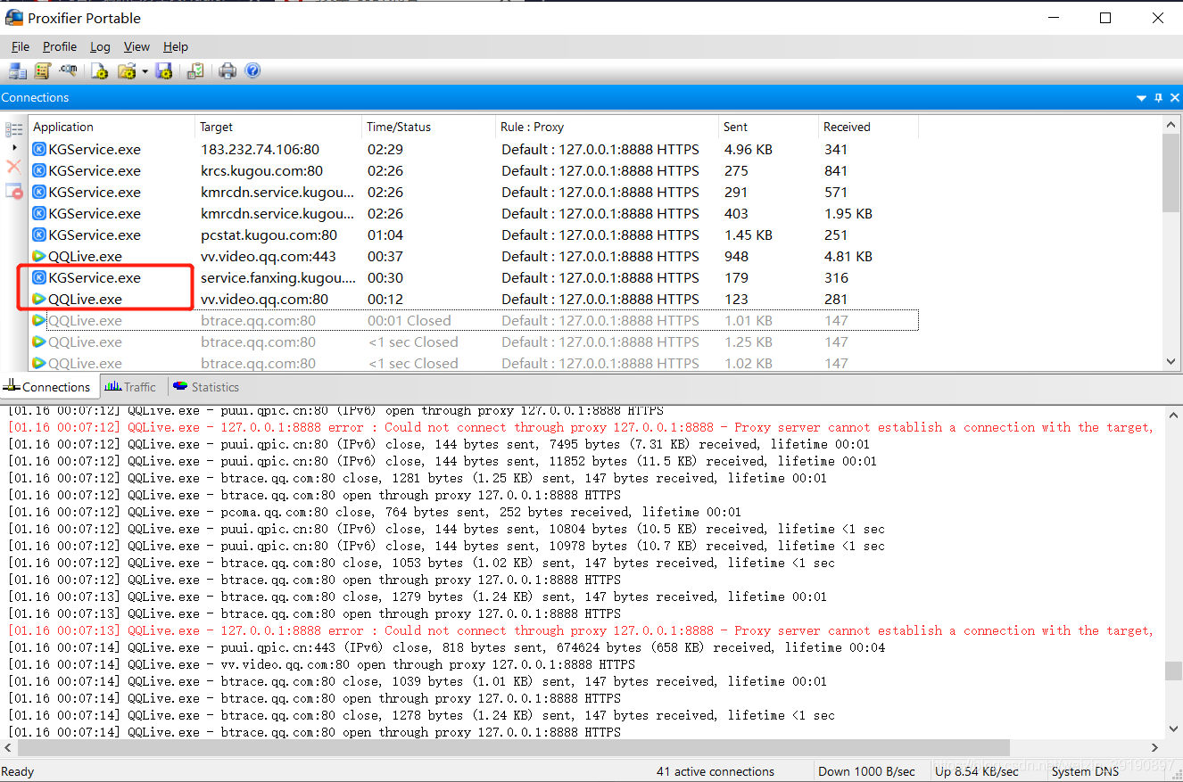Viewport: 1183px width, 782px height.
Task: Select target 183.232.74.106:80 cell
Action: tap(260, 149)
